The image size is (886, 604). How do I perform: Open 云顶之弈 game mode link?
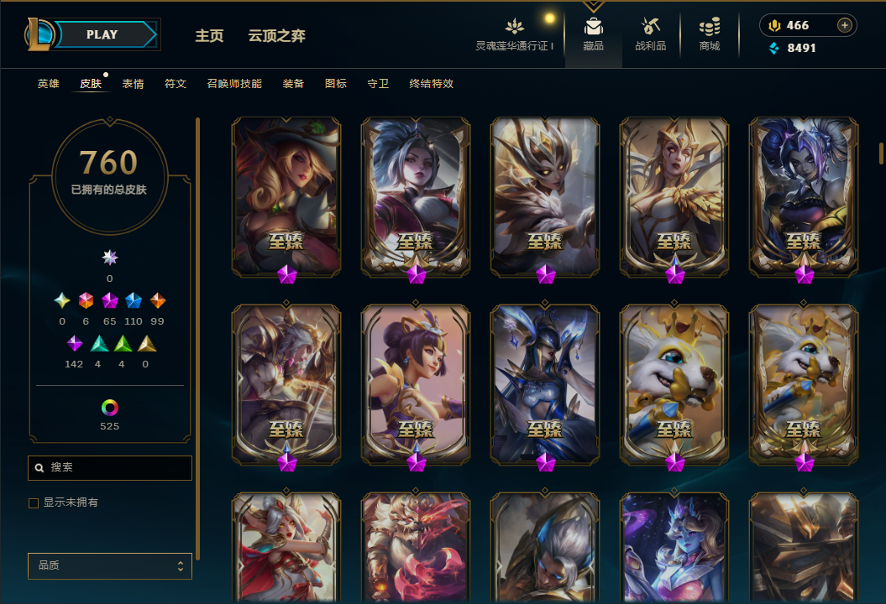click(x=277, y=35)
